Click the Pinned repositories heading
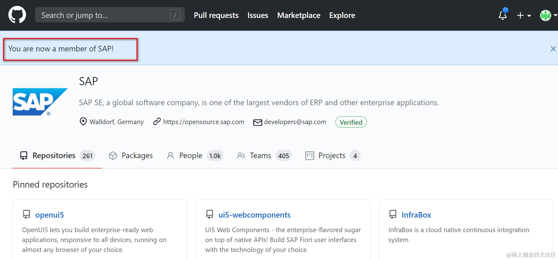Image resolution: width=558 pixels, height=260 pixels. 50,184
